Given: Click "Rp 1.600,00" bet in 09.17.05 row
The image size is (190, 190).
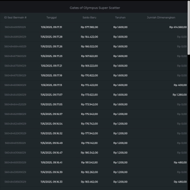Looking at the screenshot, I should (x=120, y=104).
